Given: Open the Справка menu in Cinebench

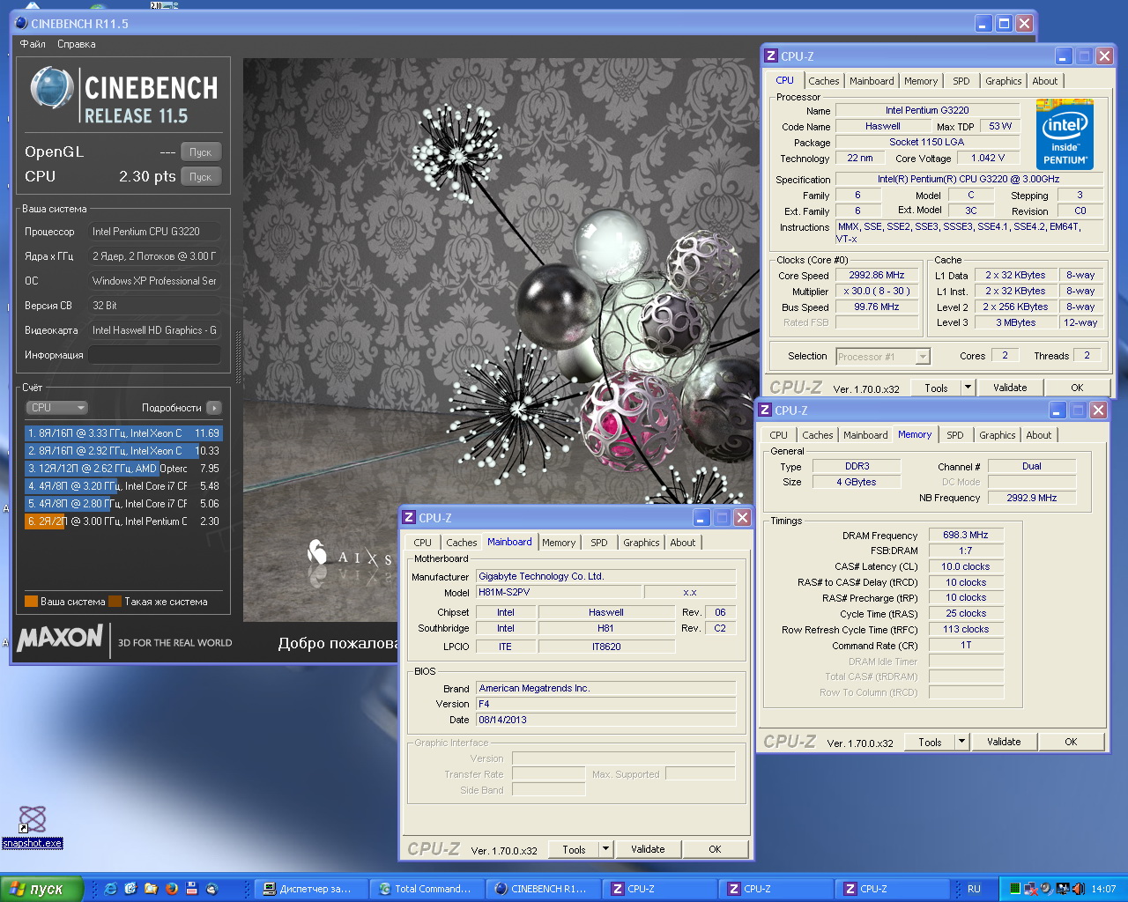Looking at the screenshot, I should click(77, 44).
